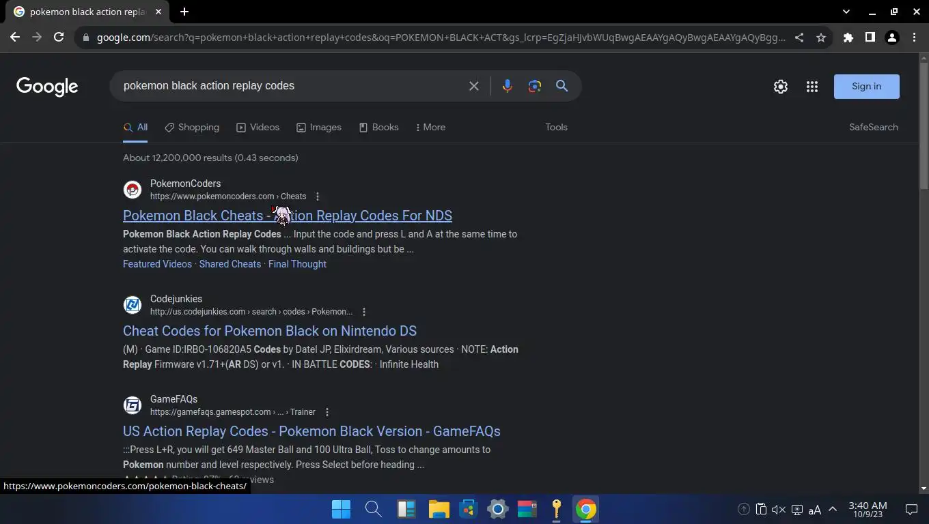Open US Action Replay Codes GameFAQs link
Viewport: 929px width, 524px height.
(311, 431)
